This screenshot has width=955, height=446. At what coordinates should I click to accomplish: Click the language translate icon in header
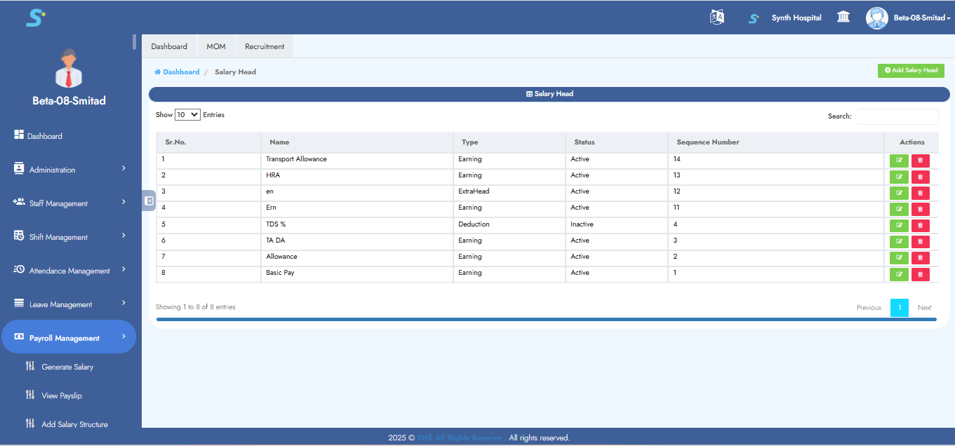pyautogui.click(x=716, y=18)
